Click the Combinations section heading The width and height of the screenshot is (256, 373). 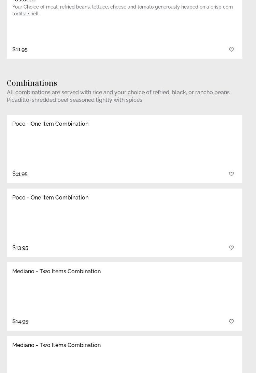(32, 83)
